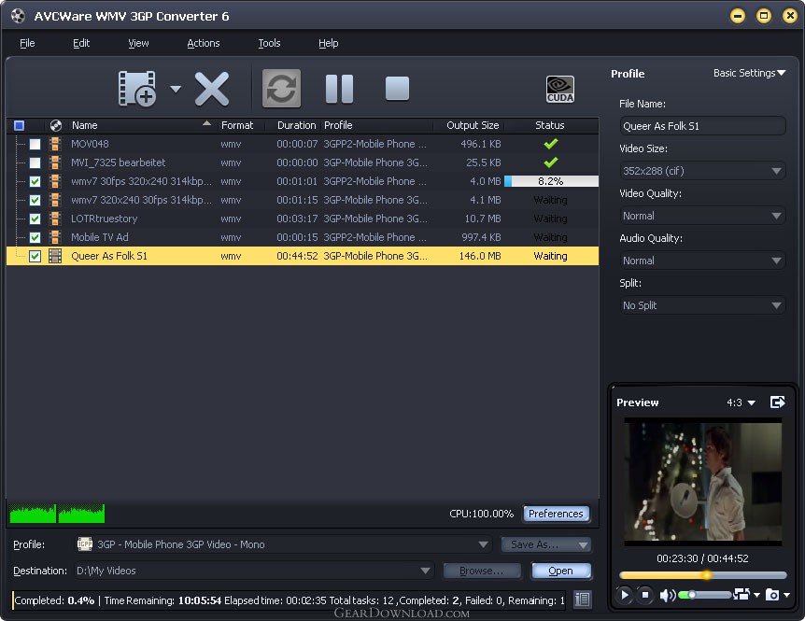Click film icon beside Queer As Folk S1
The width and height of the screenshot is (805, 621).
click(x=55, y=256)
